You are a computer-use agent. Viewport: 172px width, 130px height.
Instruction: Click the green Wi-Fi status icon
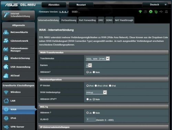pos(140,12)
